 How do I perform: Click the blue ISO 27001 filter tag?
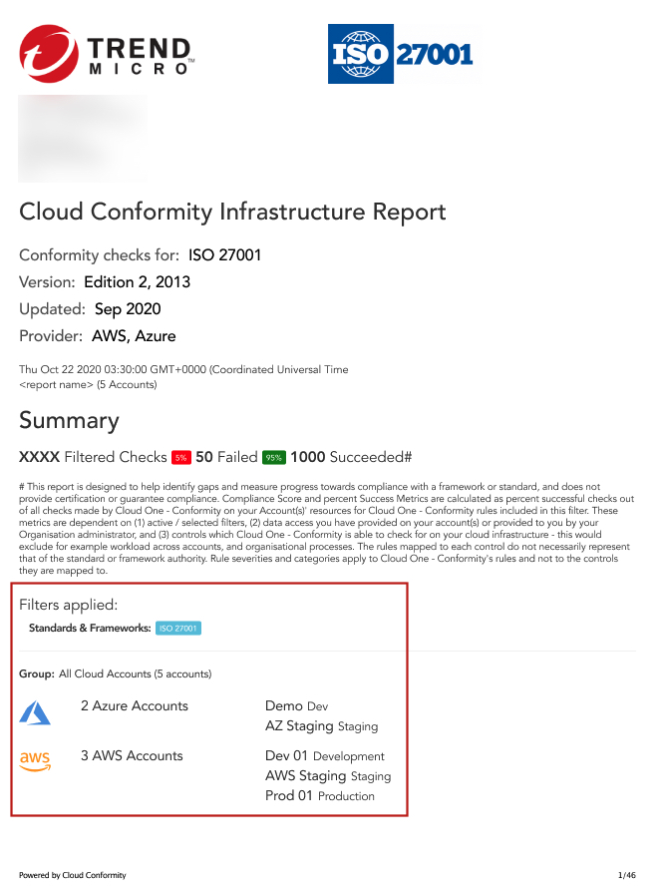click(178, 629)
